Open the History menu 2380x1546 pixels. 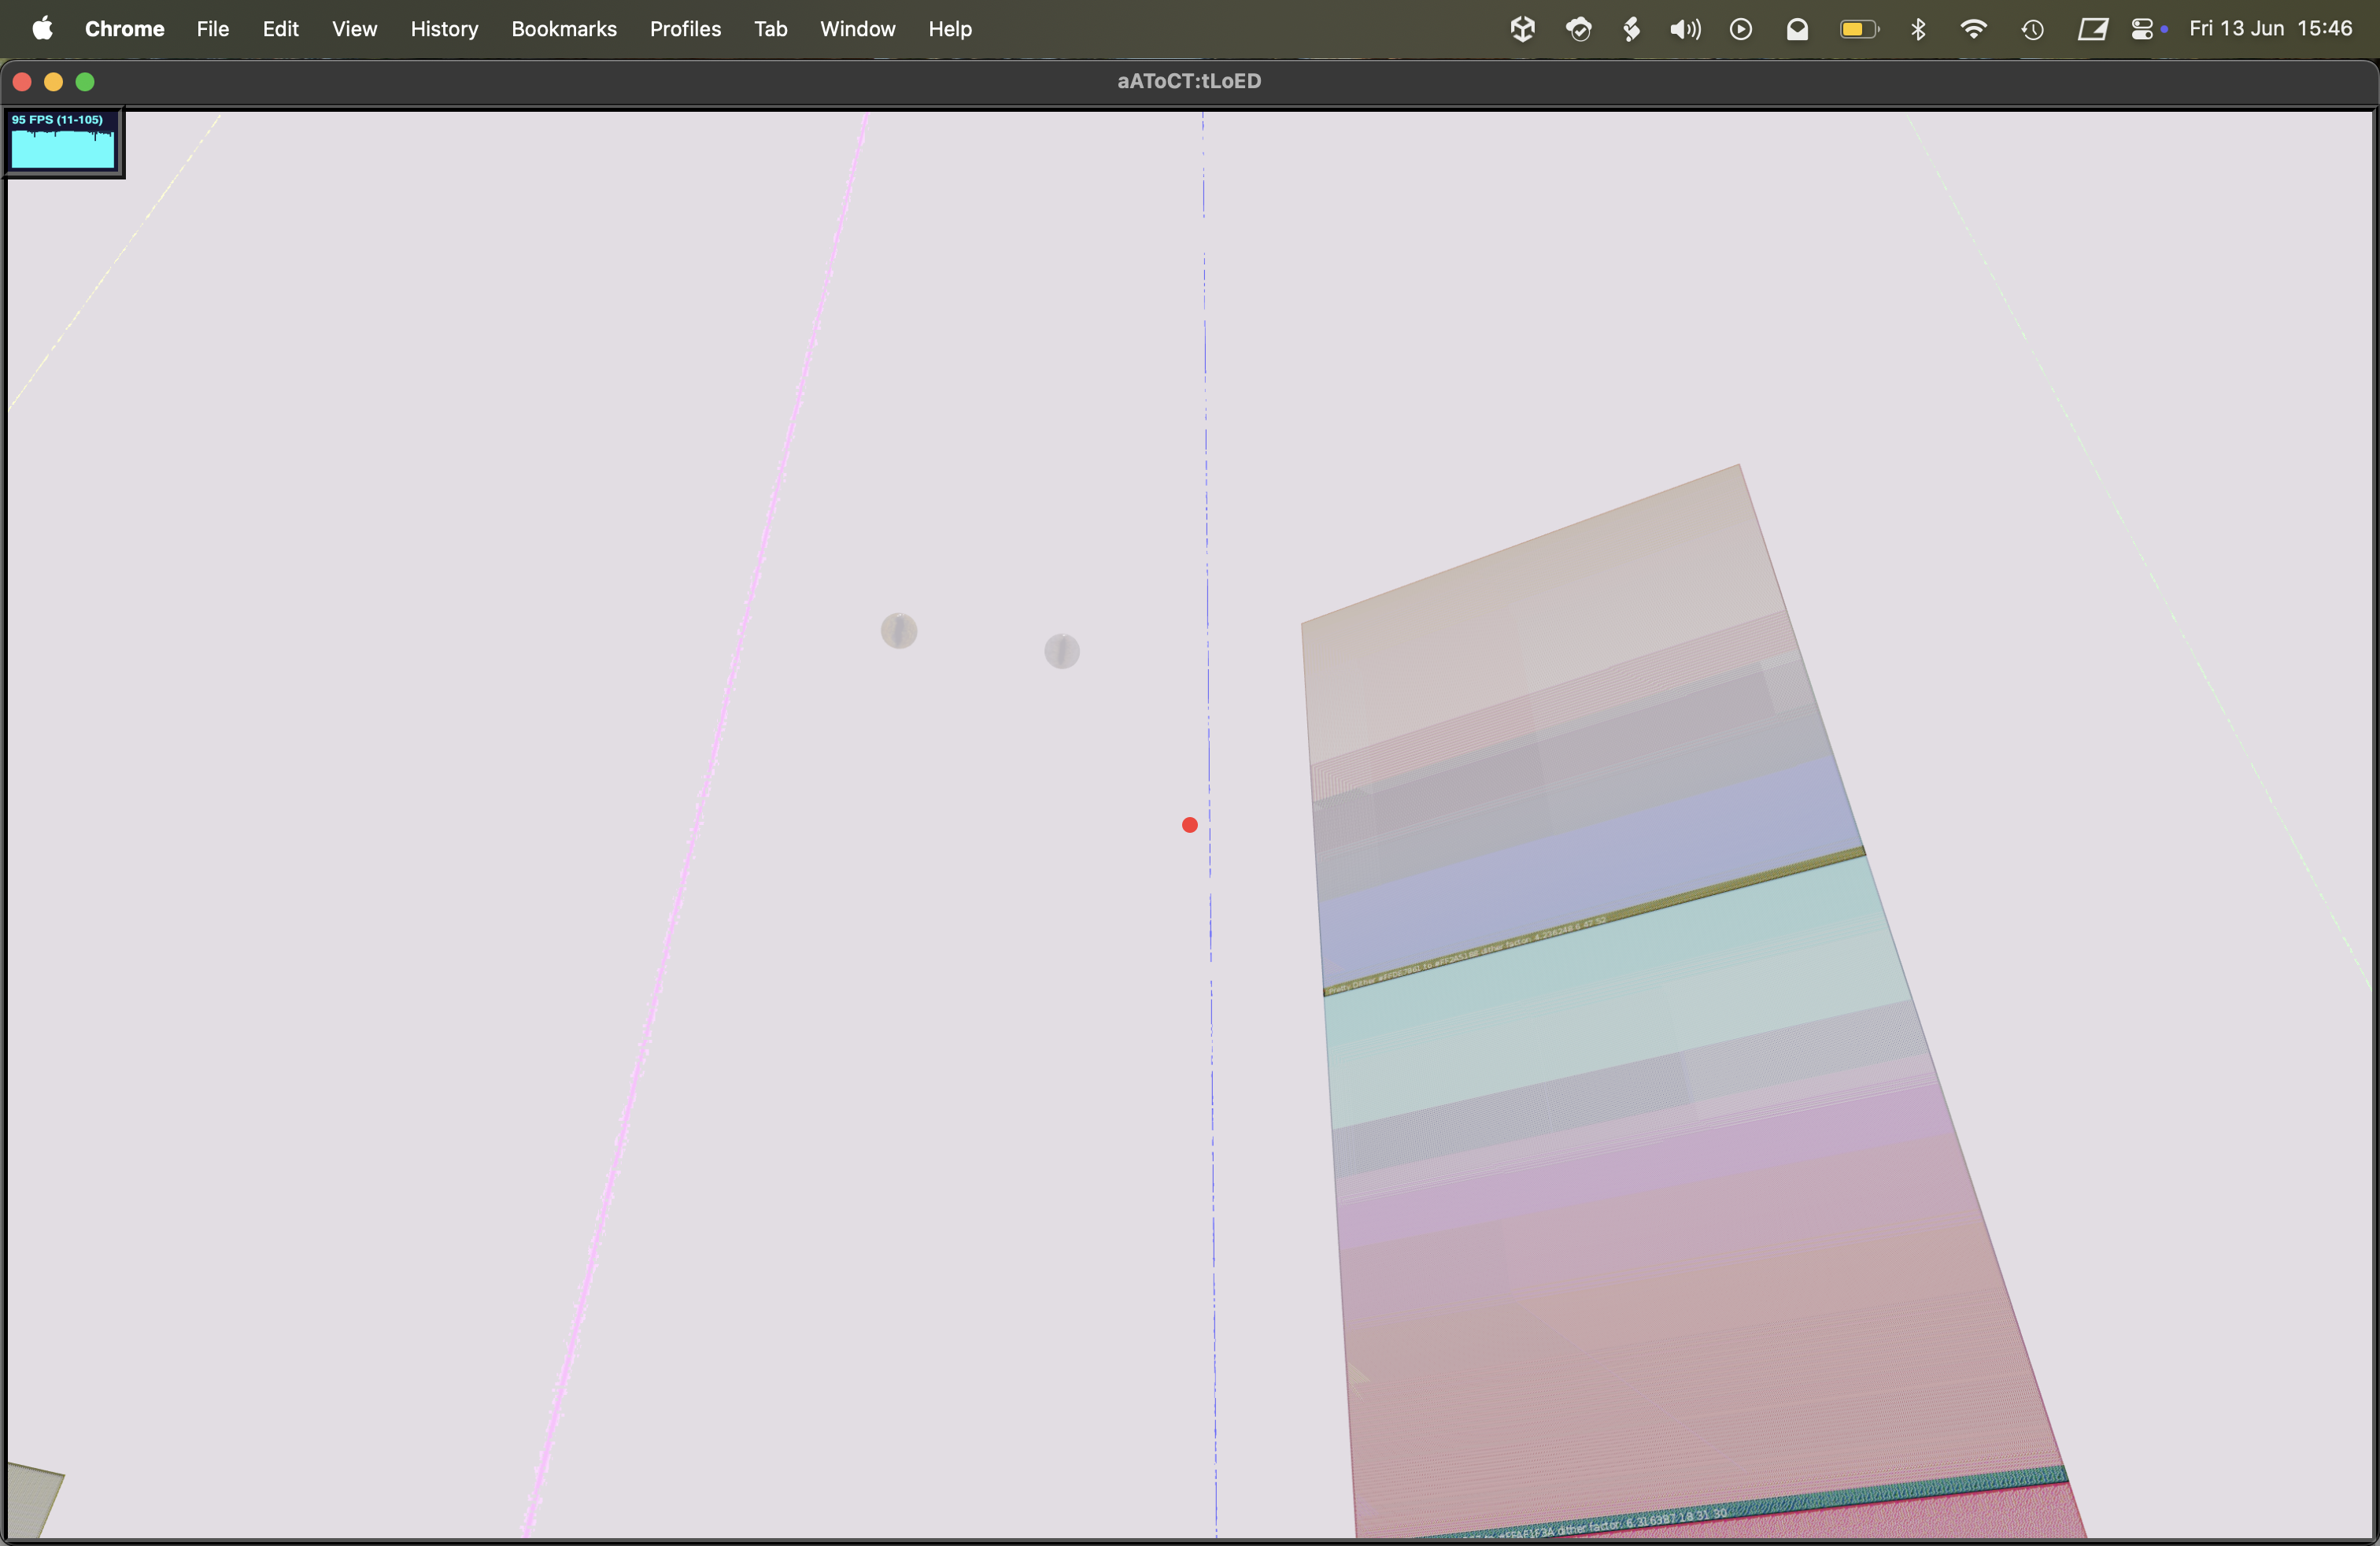(x=444, y=29)
